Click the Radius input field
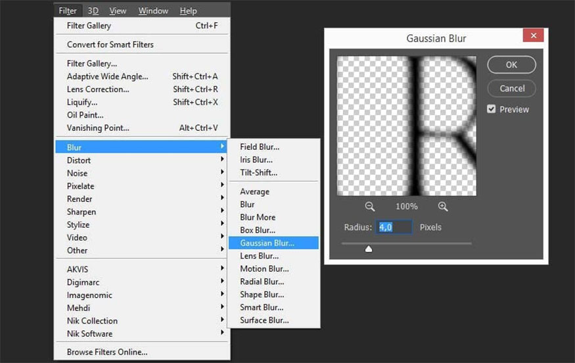The image size is (575, 363). click(x=394, y=228)
